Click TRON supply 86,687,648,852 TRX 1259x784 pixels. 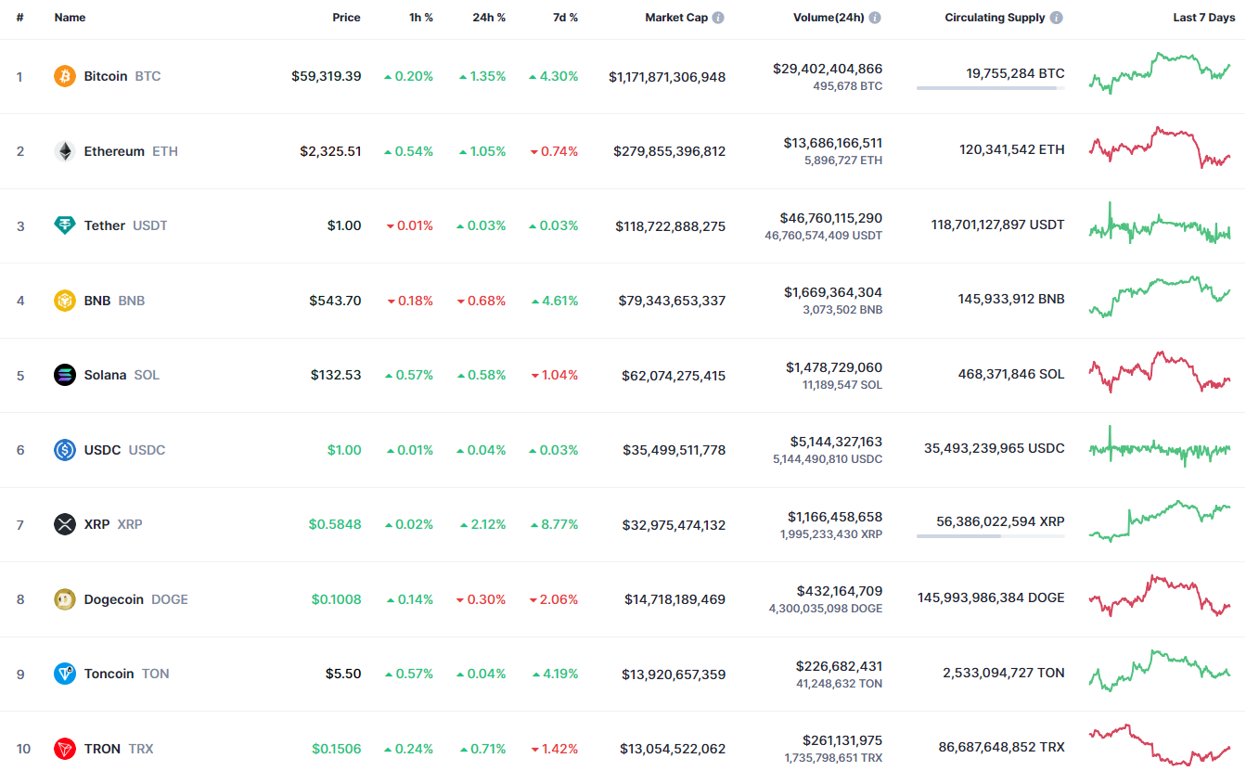[1001, 747]
